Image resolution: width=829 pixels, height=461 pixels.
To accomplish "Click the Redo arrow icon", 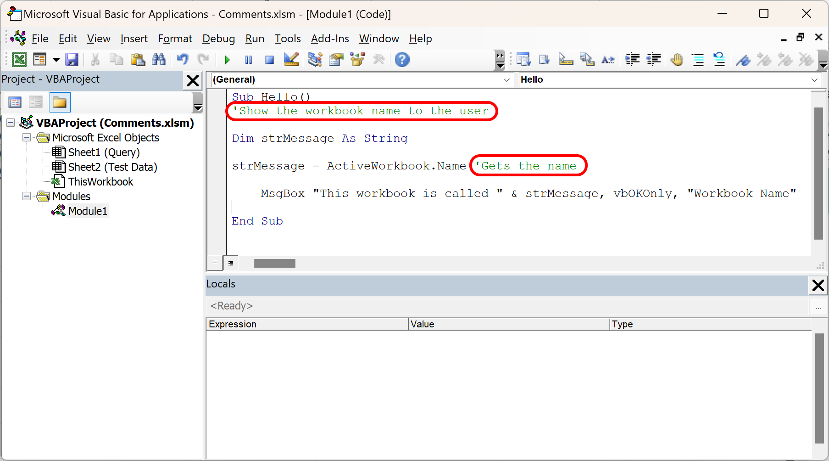I will [x=203, y=60].
